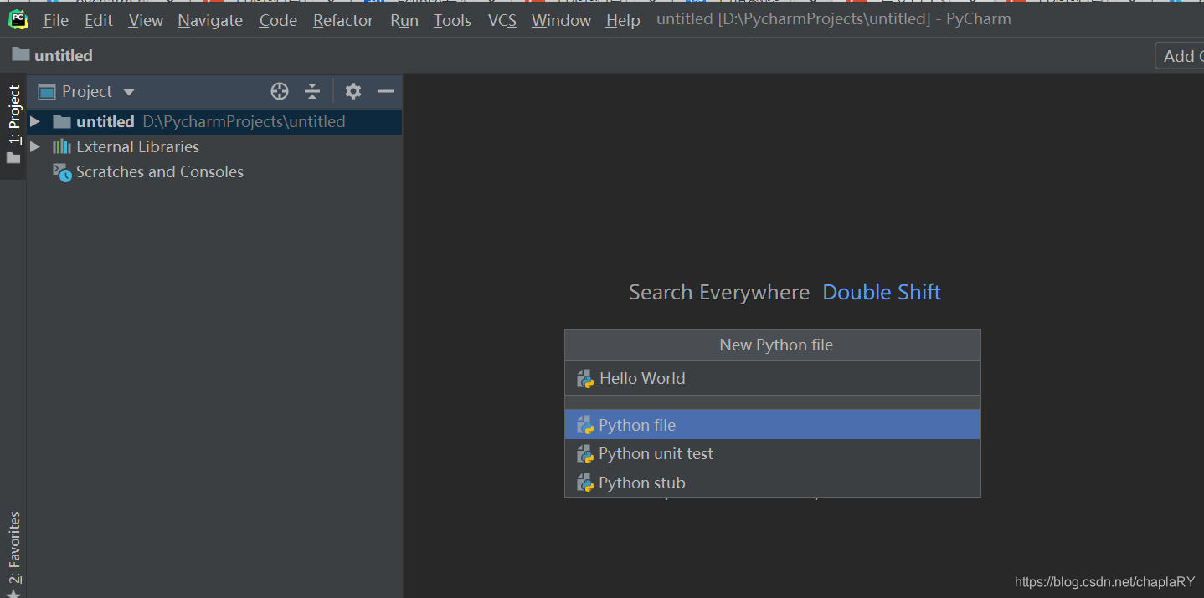
Task: Click the Python file option icon
Action: [585, 426]
